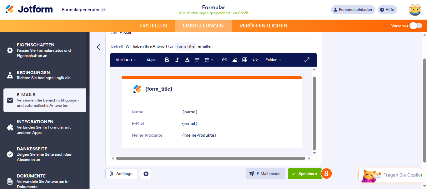Go back using the left chevron

(x=98, y=47)
